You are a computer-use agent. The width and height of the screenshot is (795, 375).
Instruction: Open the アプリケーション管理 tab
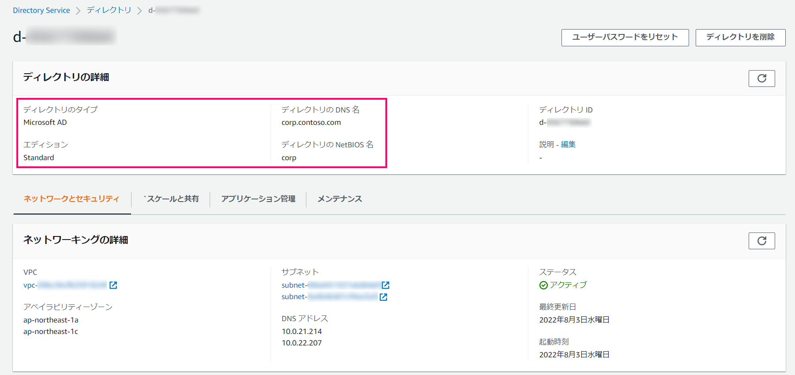(258, 199)
